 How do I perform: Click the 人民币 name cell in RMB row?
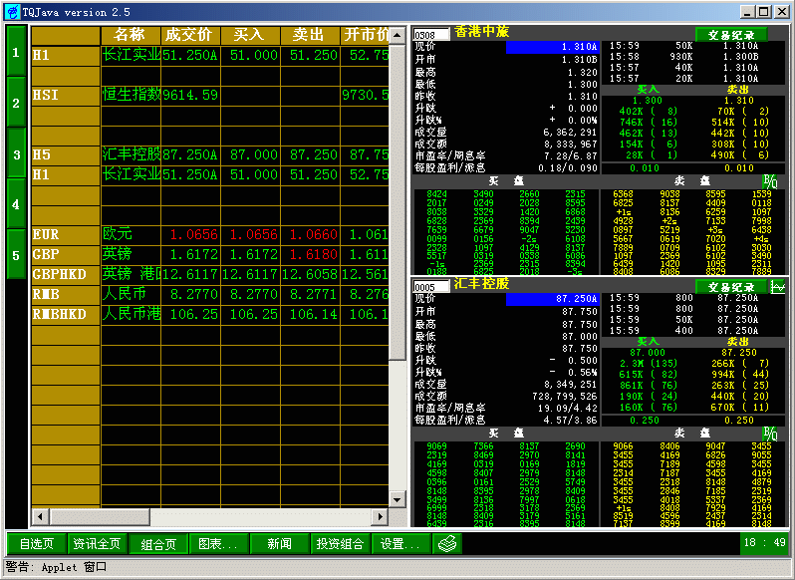131,295
